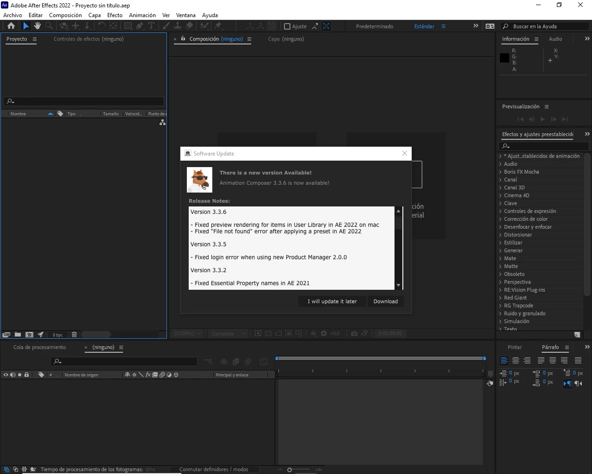Select the Estándar workspace
The height and width of the screenshot is (474, 592).
coord(424,26)
